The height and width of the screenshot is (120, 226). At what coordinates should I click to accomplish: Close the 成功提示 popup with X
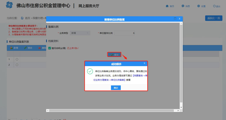[x=144, y=63]
